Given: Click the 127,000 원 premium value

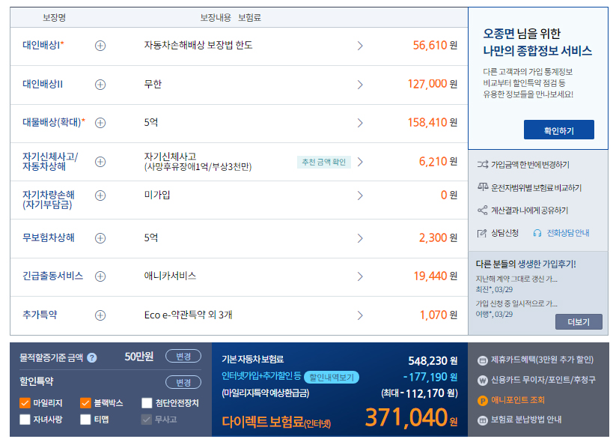Looking at the screenshot, I should [433, 84].
